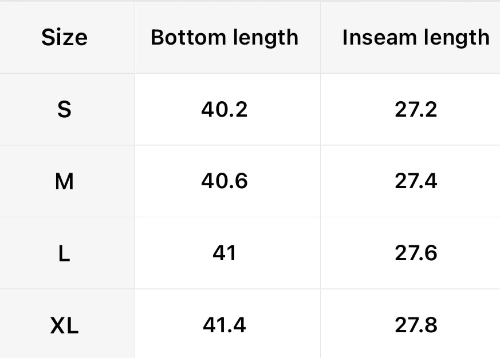Click inseam length value 27.2

(x=416, y=109)
